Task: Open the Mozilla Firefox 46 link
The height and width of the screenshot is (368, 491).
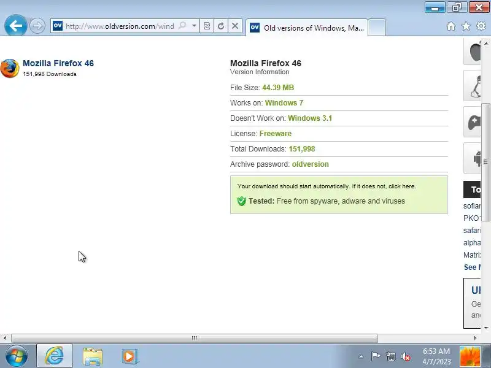Action: coord(58,63)
